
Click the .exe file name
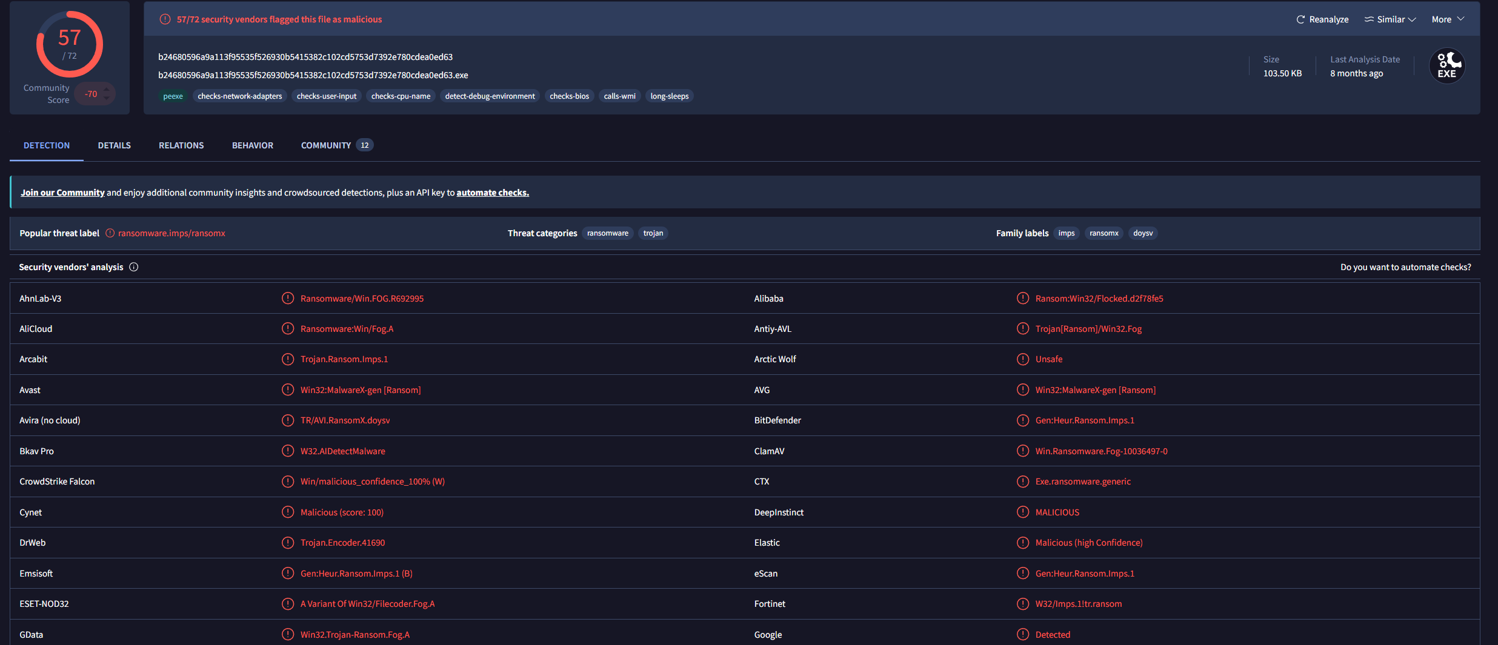(313, 75)
